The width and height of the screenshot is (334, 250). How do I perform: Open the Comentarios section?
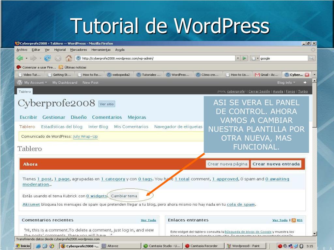pyautogui.click(x=107, y=117)
